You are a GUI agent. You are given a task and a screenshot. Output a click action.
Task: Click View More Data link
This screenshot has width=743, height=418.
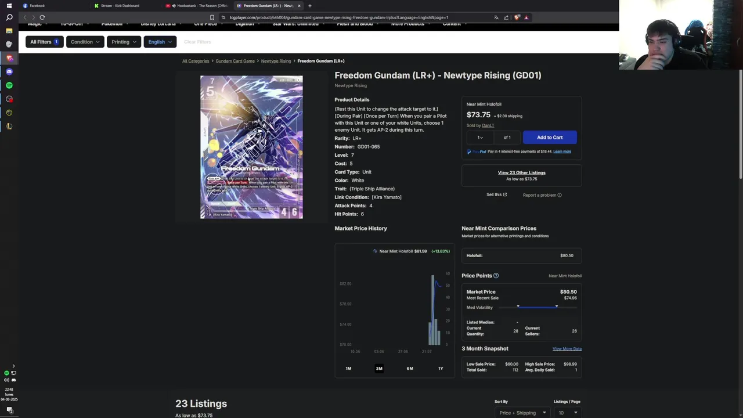(567, 349)
